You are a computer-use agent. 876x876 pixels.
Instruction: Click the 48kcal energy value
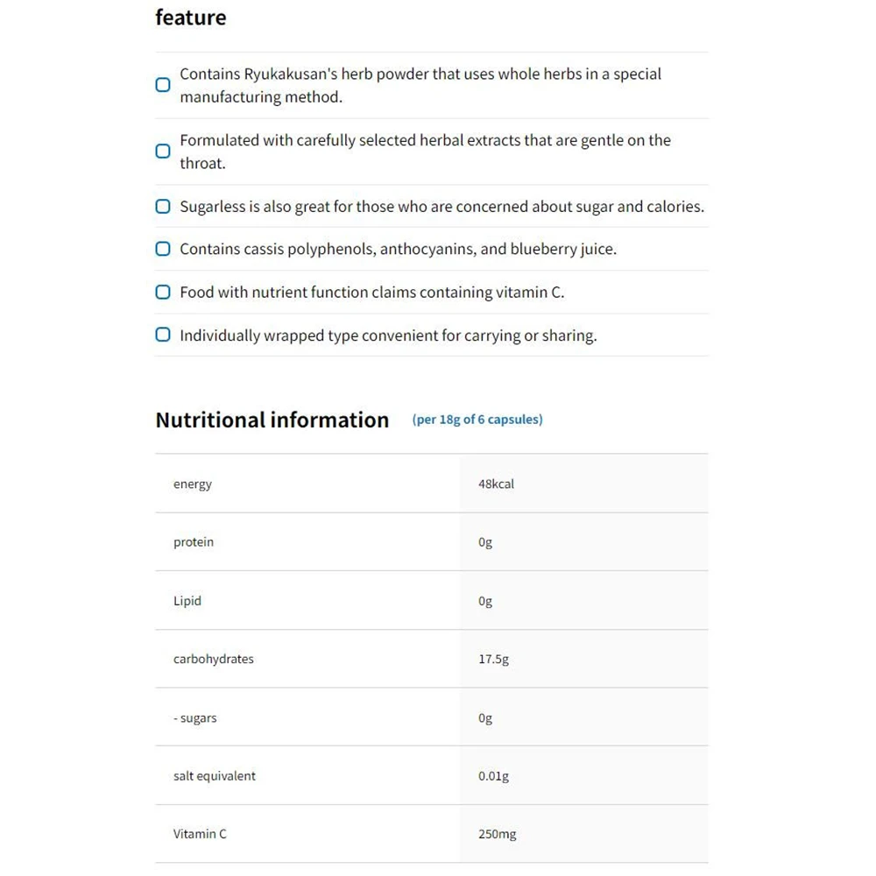(496, 484)
